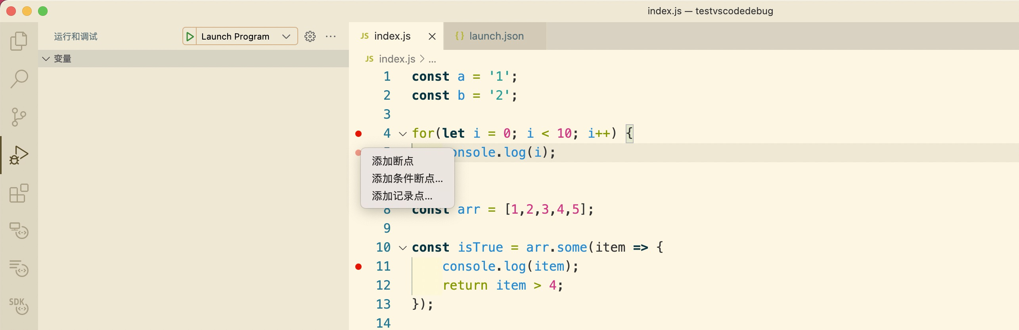
Task: Click line number 9 in the gutter
Action: tap(387, 228)
